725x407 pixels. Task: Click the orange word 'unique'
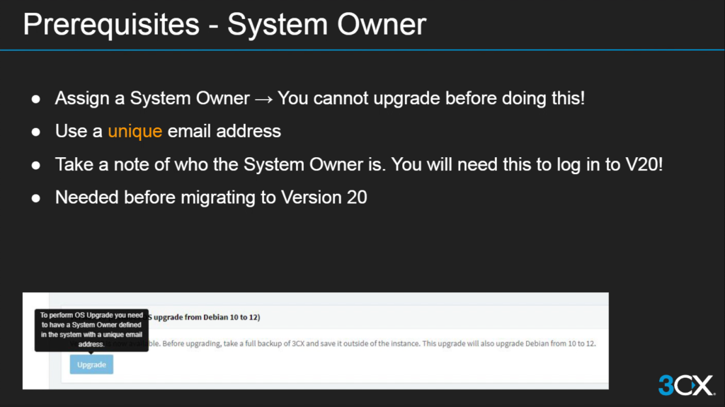(x=135, y=131)
